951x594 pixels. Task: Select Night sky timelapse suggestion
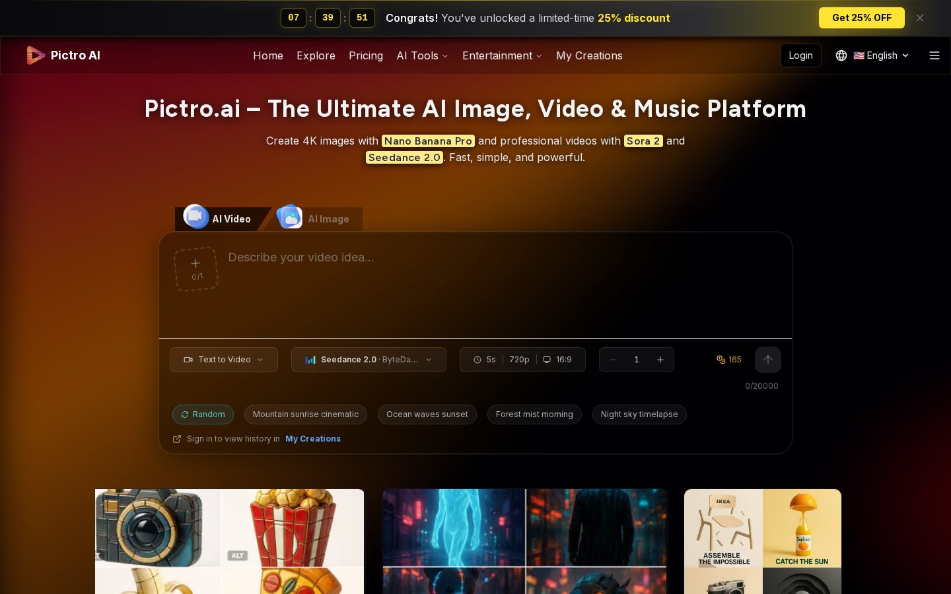[639, 414]
